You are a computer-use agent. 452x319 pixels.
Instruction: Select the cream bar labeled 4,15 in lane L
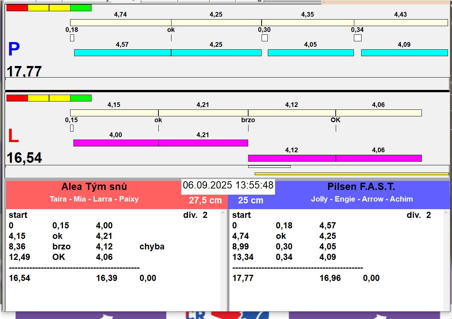click(x=114, y=113)
